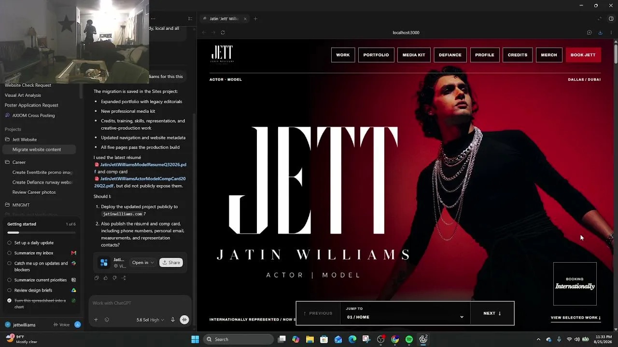Open the Merch nav item
618x347 pixels.
click(x=549, y=55)
